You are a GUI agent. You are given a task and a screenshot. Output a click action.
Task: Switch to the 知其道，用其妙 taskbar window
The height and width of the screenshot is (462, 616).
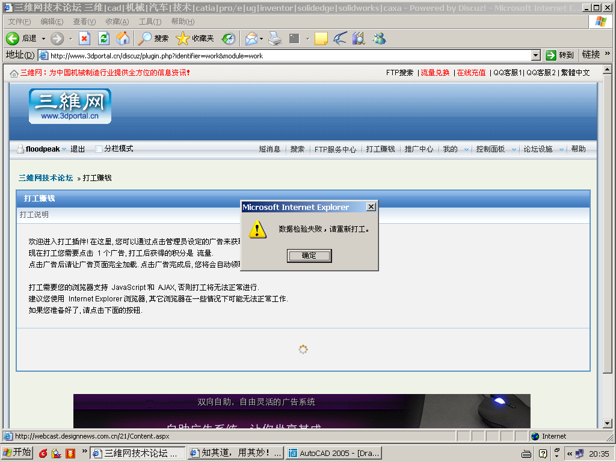(235, 454)
